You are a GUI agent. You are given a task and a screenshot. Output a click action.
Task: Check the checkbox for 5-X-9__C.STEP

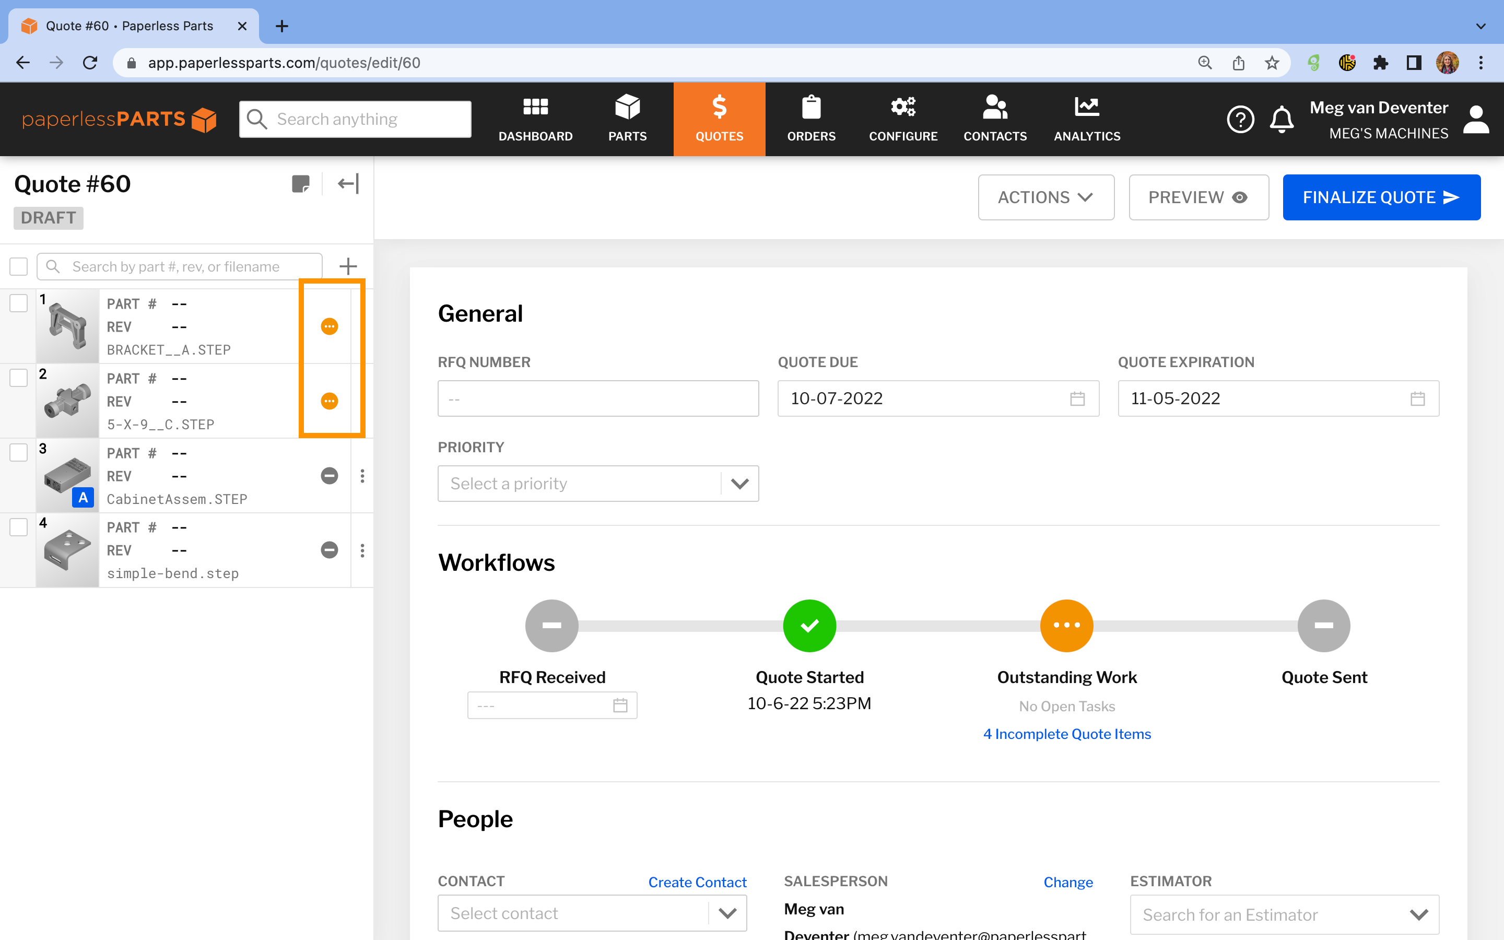point(18,378)
